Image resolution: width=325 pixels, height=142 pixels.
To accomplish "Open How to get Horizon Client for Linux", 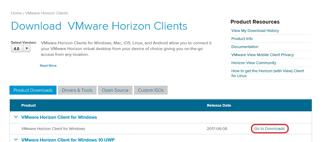I will click(x=268, y=73).
